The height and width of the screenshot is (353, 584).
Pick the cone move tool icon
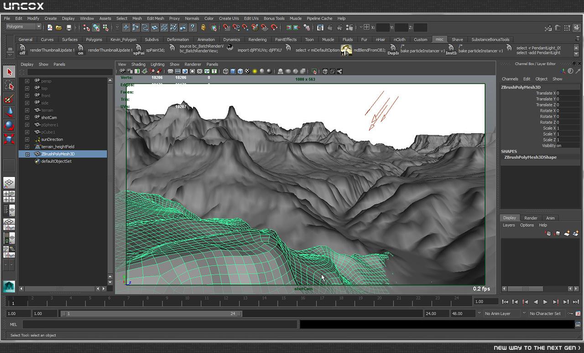(x=9, y=112)
